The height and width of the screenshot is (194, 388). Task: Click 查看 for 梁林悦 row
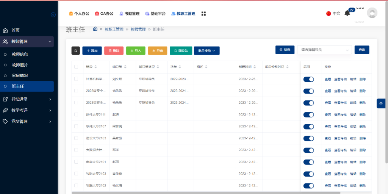[x=328, y=127]
